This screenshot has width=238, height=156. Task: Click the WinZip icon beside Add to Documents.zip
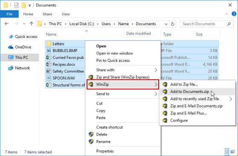click(165, 92)
